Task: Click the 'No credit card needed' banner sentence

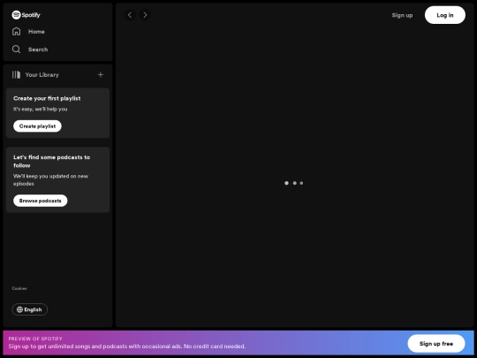Action: [215, 347]
